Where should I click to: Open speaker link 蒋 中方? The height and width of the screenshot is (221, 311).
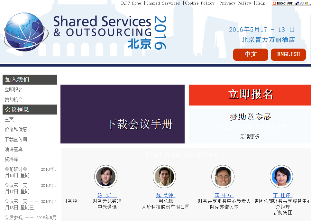[x=224, y=195]
